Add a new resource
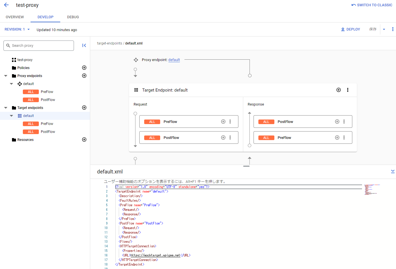Screen dimensions: 396x269 pyautogui.click(x=84, y=139)
